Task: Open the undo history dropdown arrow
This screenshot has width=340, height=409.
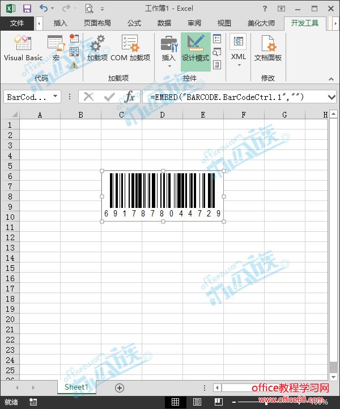Action: (52, 9)
